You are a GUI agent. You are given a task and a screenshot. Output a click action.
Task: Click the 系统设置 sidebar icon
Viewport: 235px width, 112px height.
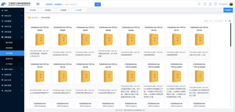(x=2, y=91)
